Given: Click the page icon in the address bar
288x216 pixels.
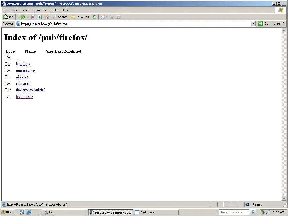Looking at the screenshot, I should click(18, 24).
